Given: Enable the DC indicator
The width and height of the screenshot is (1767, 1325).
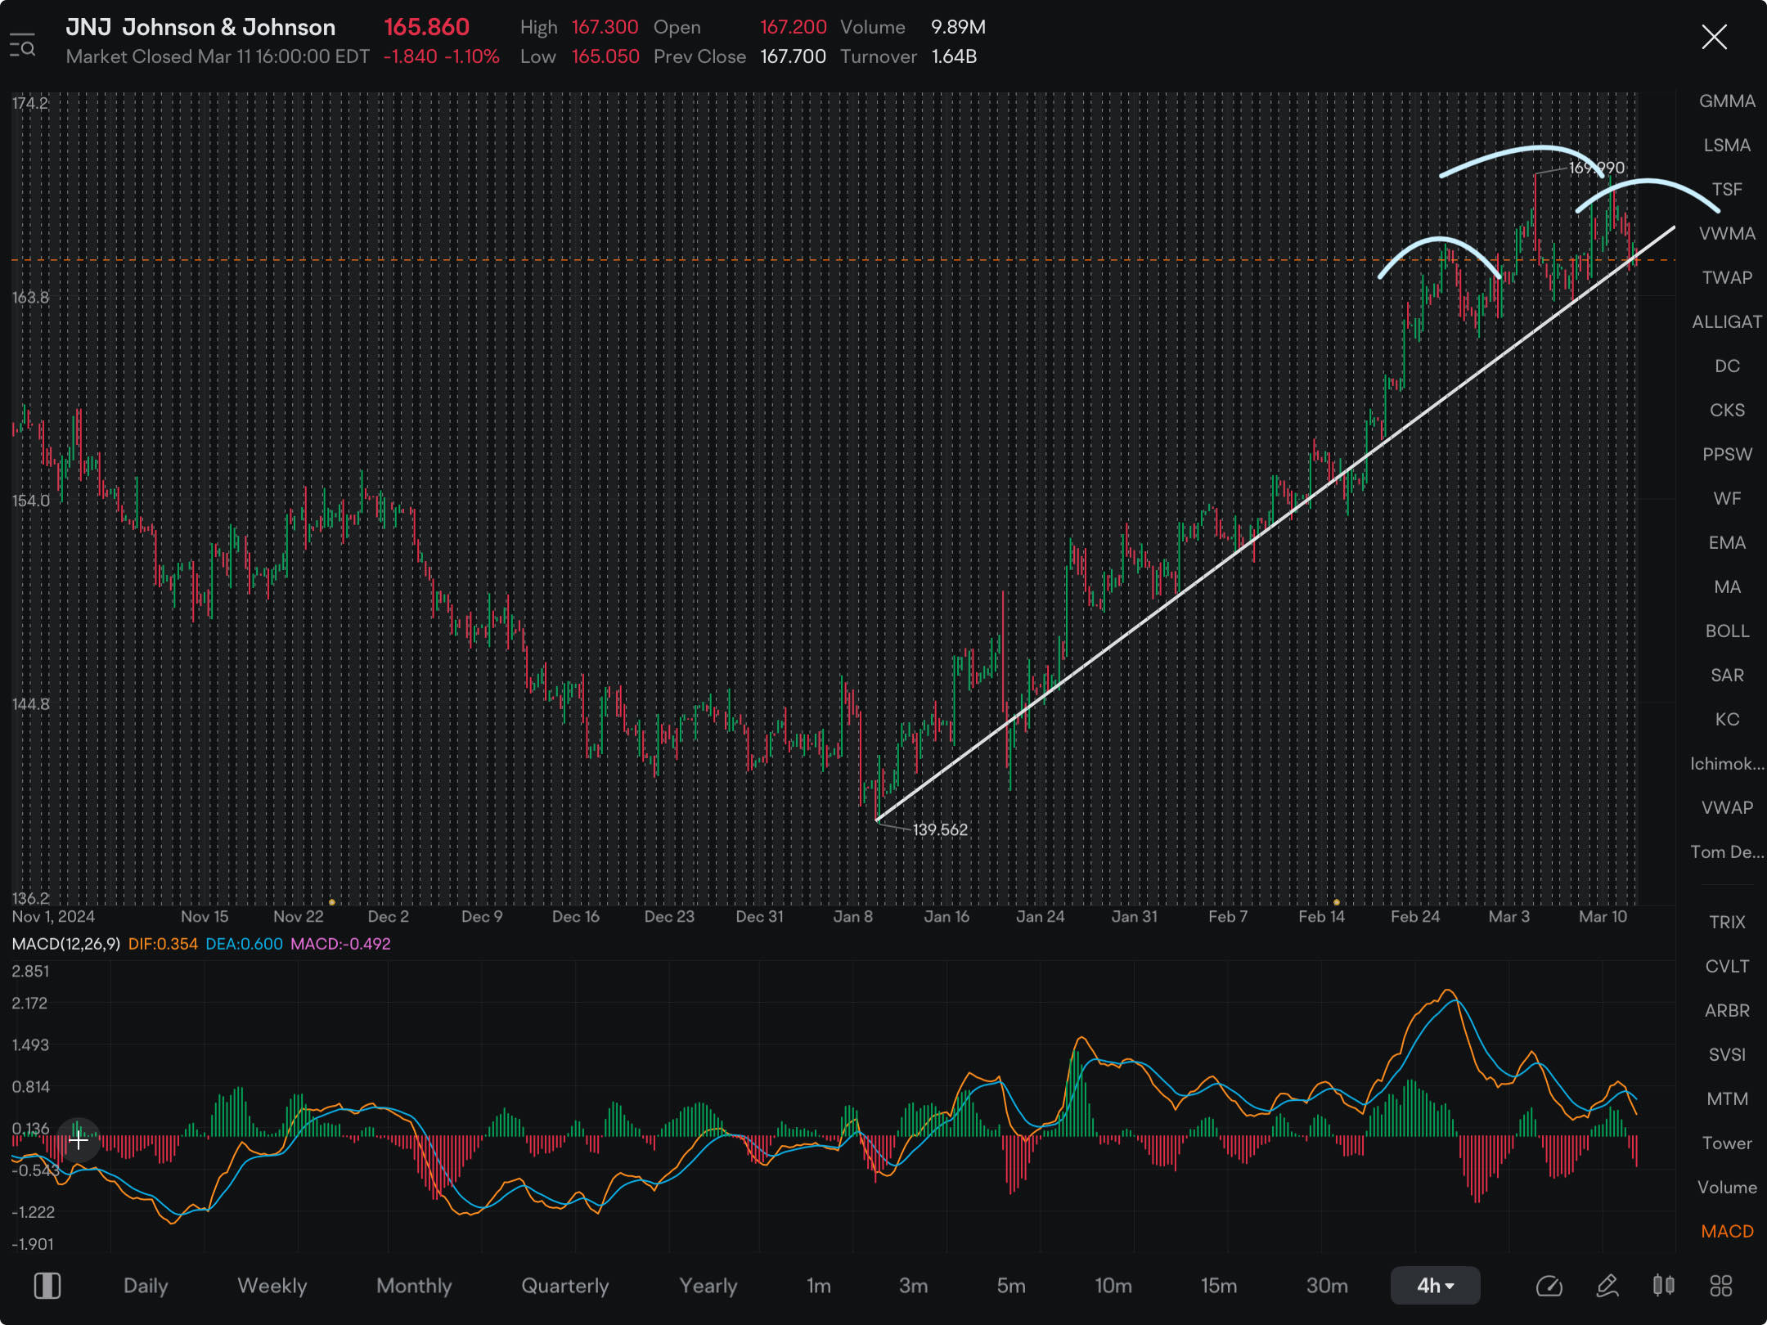Looking at the screenshot, I should 1727,366.
